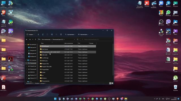Select the MSOCache folder

(68, 61)
